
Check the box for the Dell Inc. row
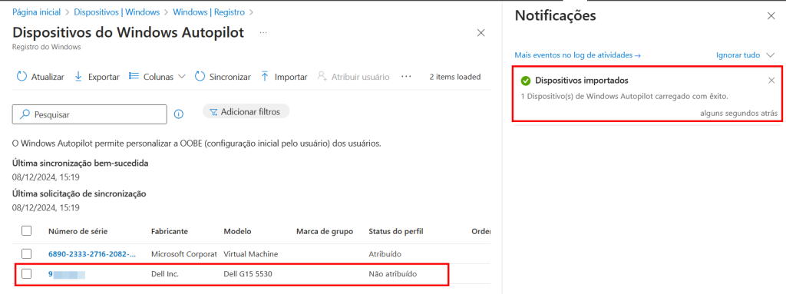coord(27,274)
